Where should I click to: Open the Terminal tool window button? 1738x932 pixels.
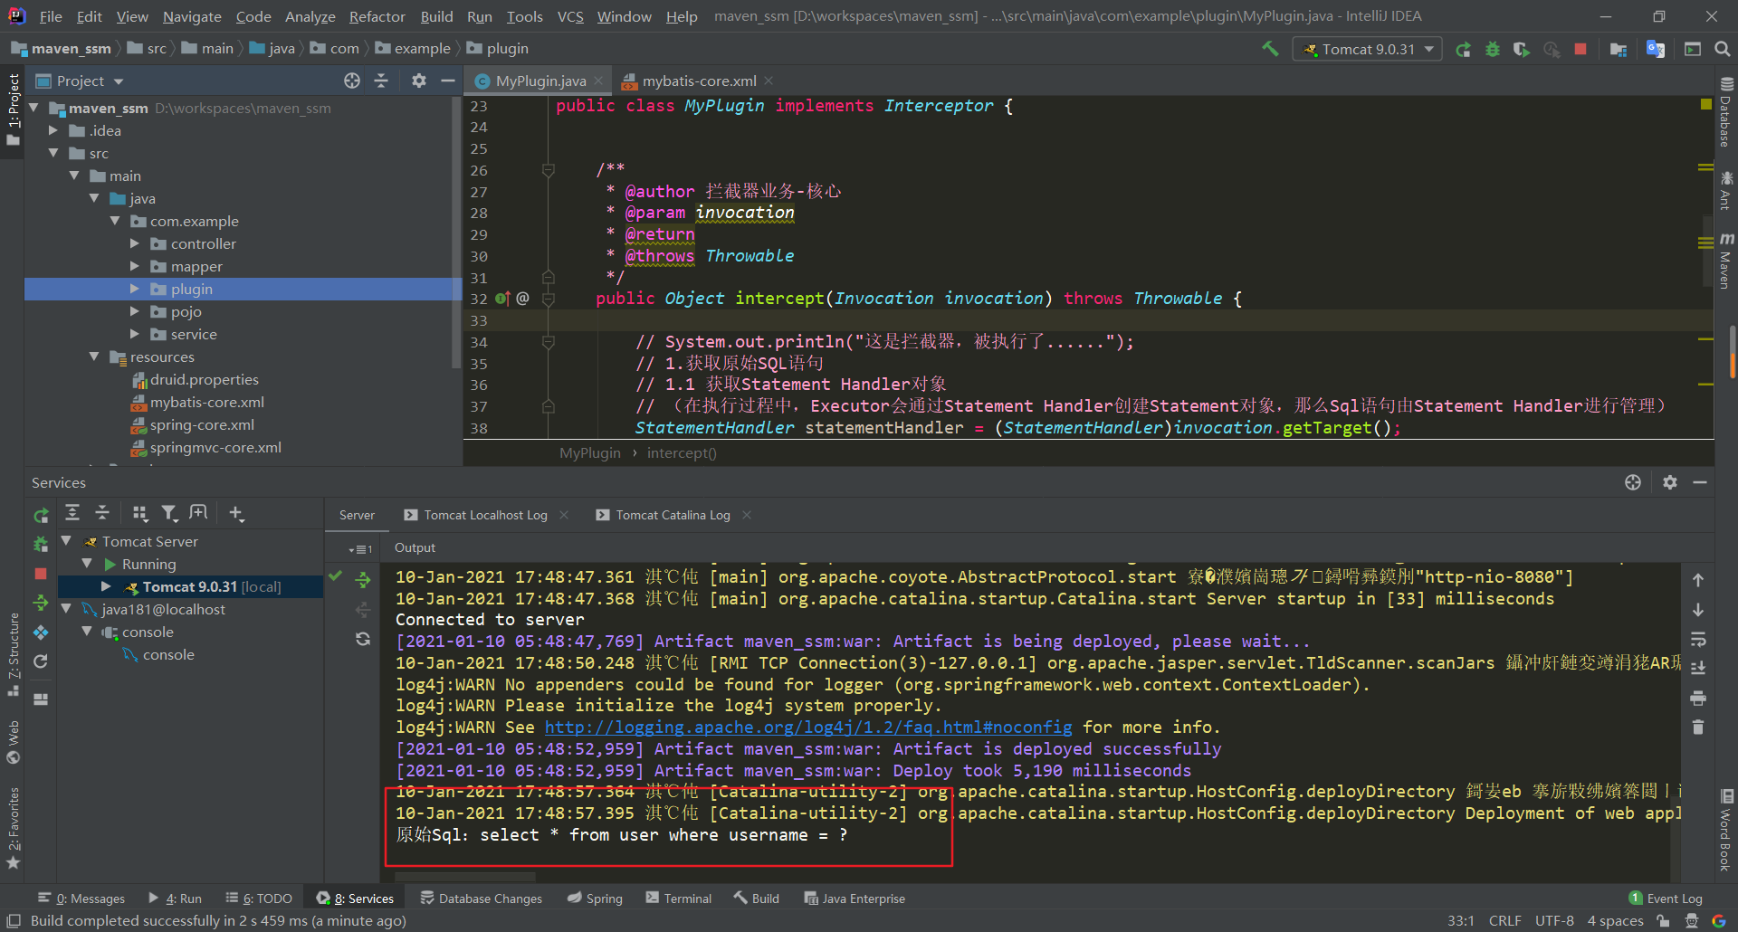(679, 899)
